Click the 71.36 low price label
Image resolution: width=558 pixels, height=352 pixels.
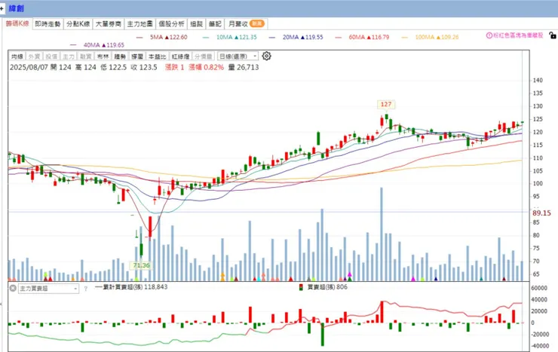[141, 265]
